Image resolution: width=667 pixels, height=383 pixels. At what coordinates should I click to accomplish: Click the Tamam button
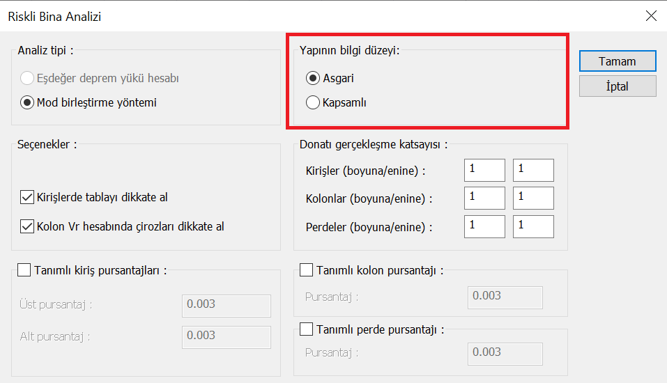(617, 61)
